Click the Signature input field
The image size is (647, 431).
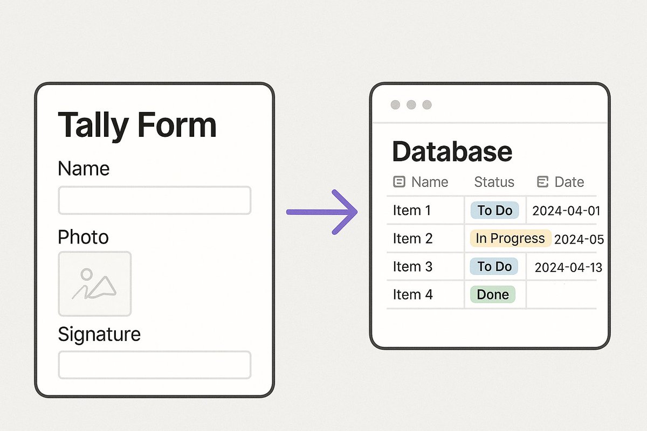[x=154, y=365]
